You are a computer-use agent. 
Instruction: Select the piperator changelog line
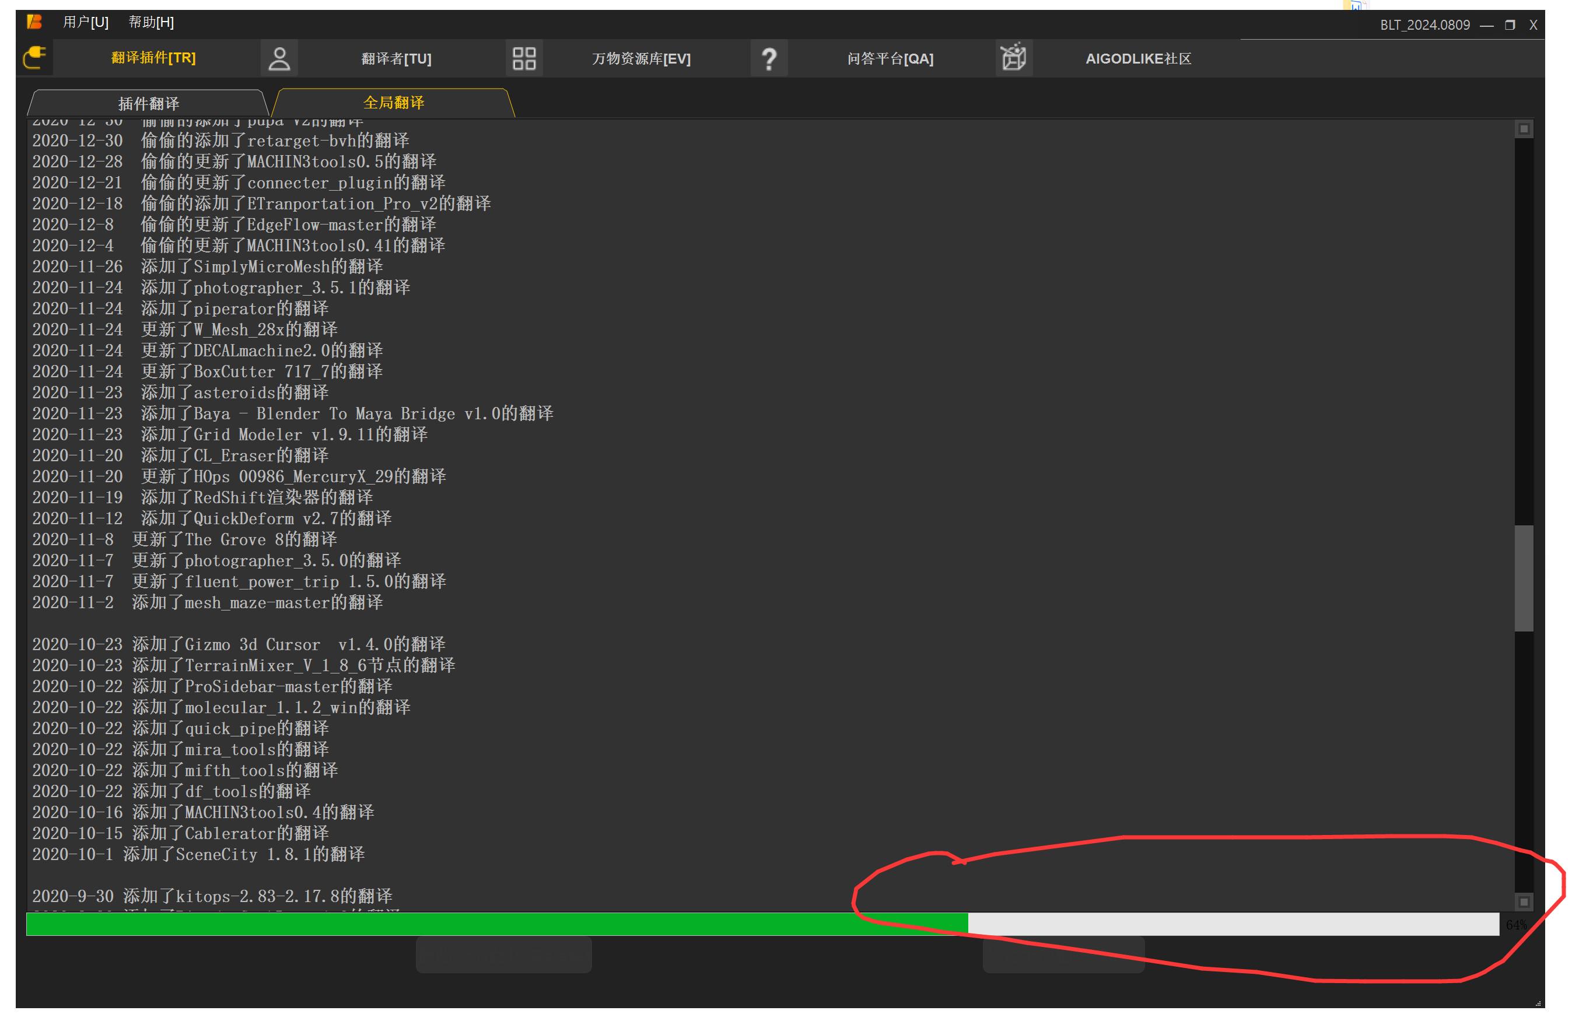pyautogui.click(x=180, y=309)
